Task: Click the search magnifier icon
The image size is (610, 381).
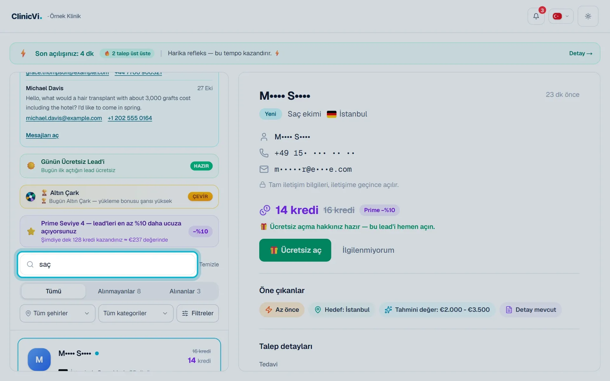Action: pos(30,264)
